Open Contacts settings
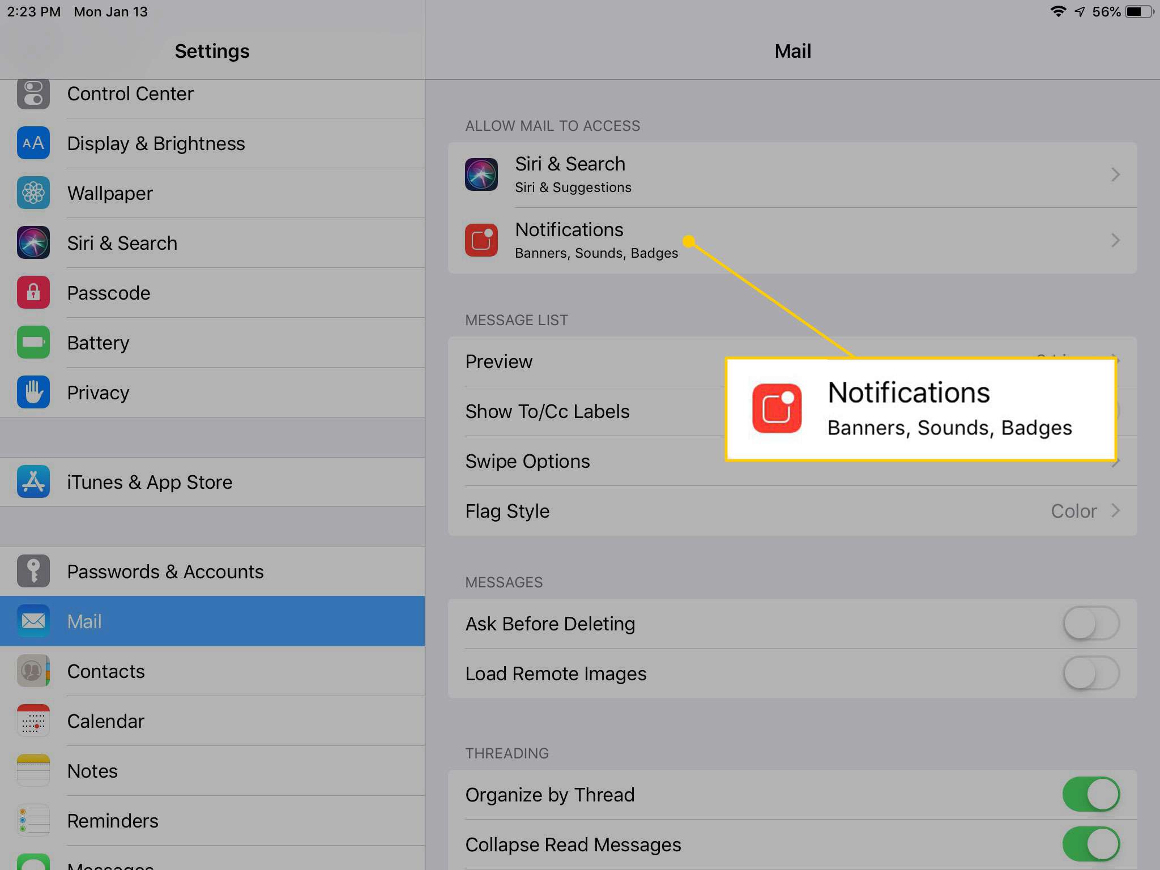 (212, 671)
